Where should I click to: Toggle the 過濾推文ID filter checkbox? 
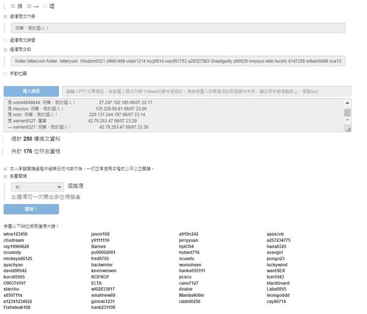click(x=6, y=50)
